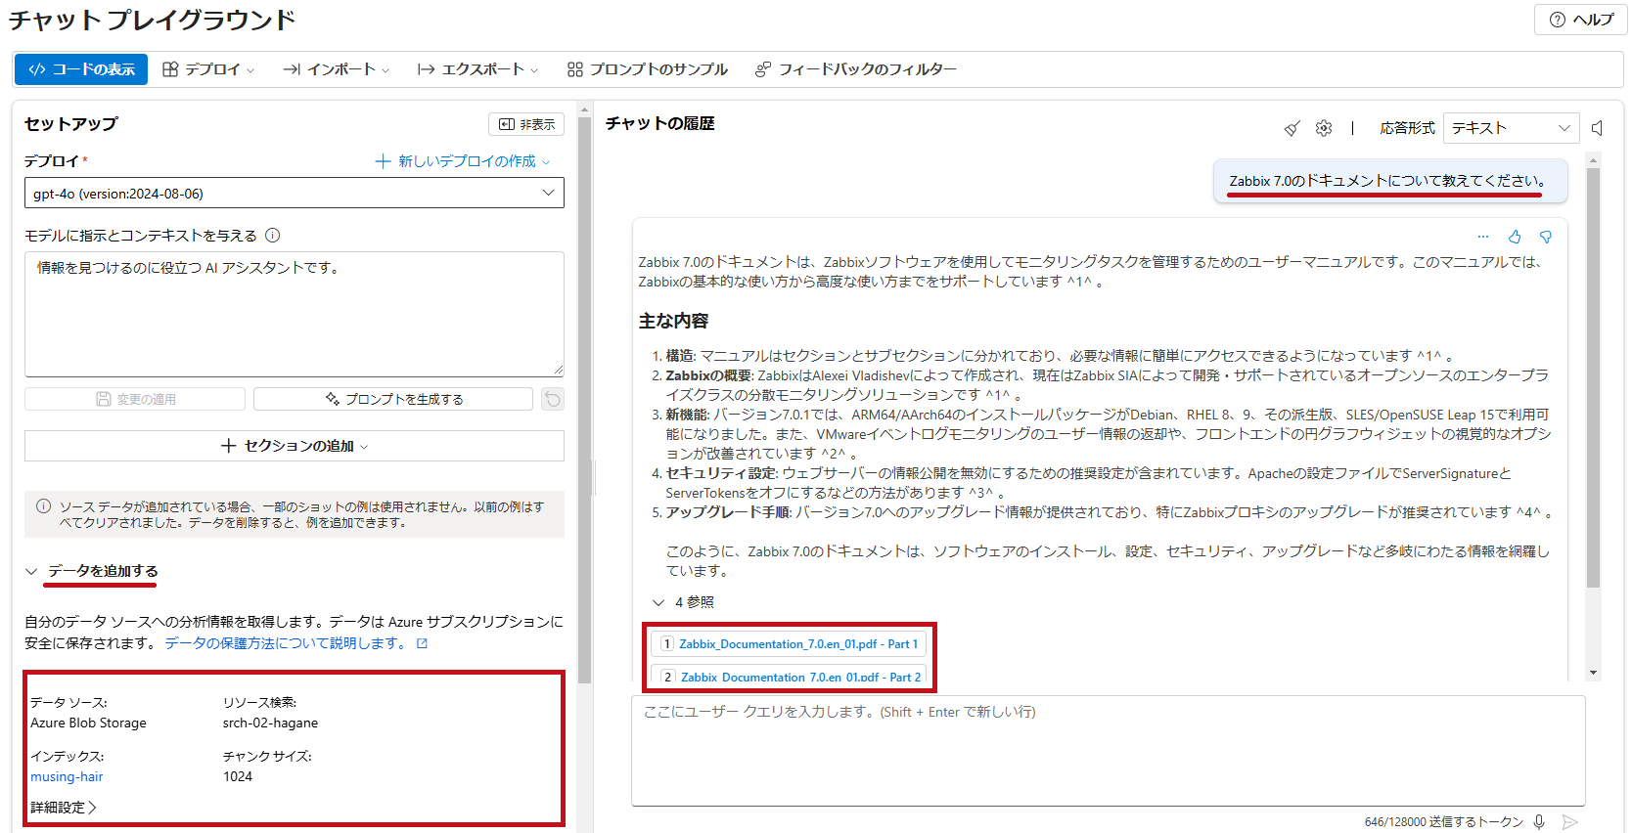The image size is (1632, 833).
Task: Click the ヘルプ button
Action: (x=1580, y=20)
